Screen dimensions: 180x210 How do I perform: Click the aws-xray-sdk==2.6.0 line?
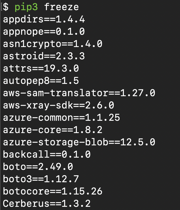(58, 106)
